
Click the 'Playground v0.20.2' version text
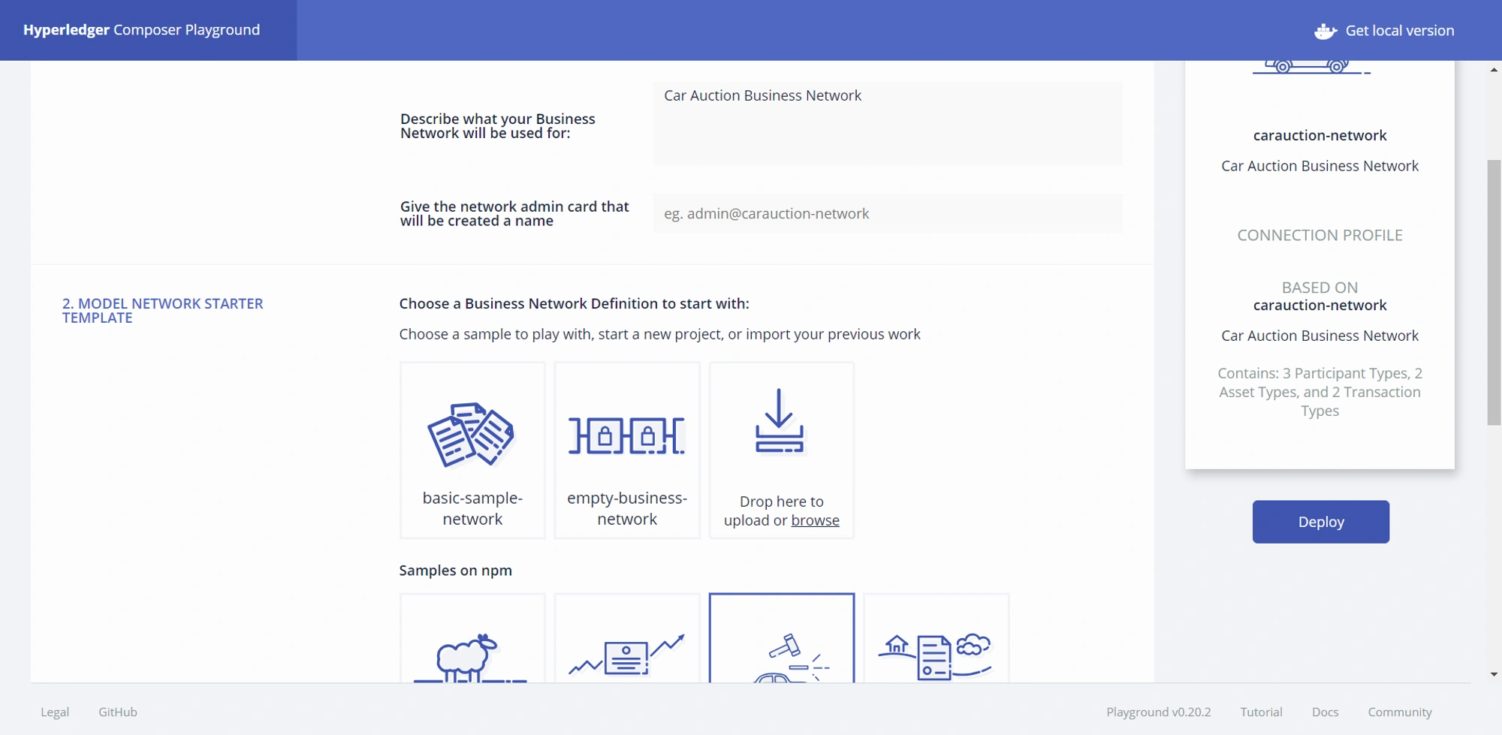coord(1158,712)
